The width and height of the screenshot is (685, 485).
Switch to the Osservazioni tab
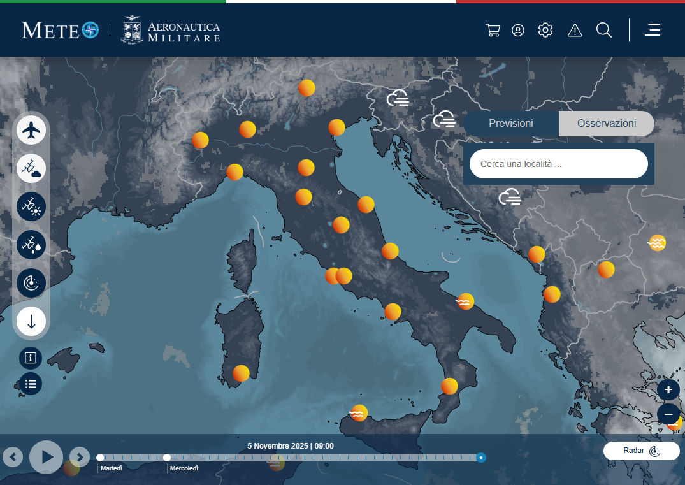(606, 124)
